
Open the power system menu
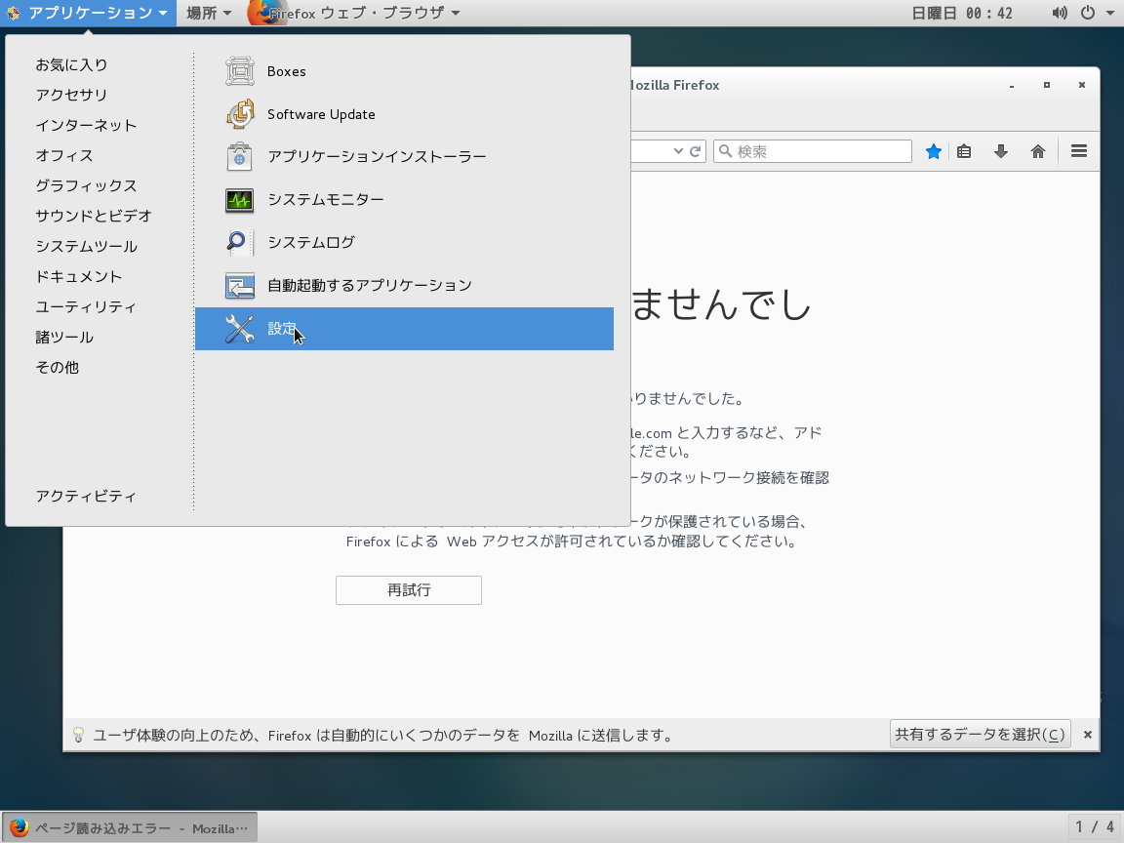1088,13
